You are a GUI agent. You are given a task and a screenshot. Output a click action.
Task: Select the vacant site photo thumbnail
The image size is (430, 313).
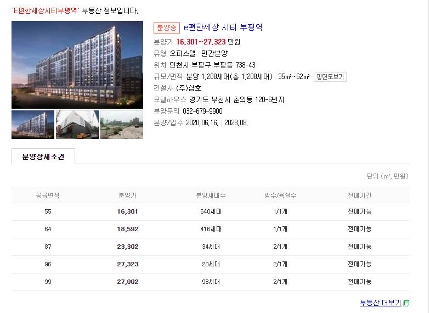122,125
